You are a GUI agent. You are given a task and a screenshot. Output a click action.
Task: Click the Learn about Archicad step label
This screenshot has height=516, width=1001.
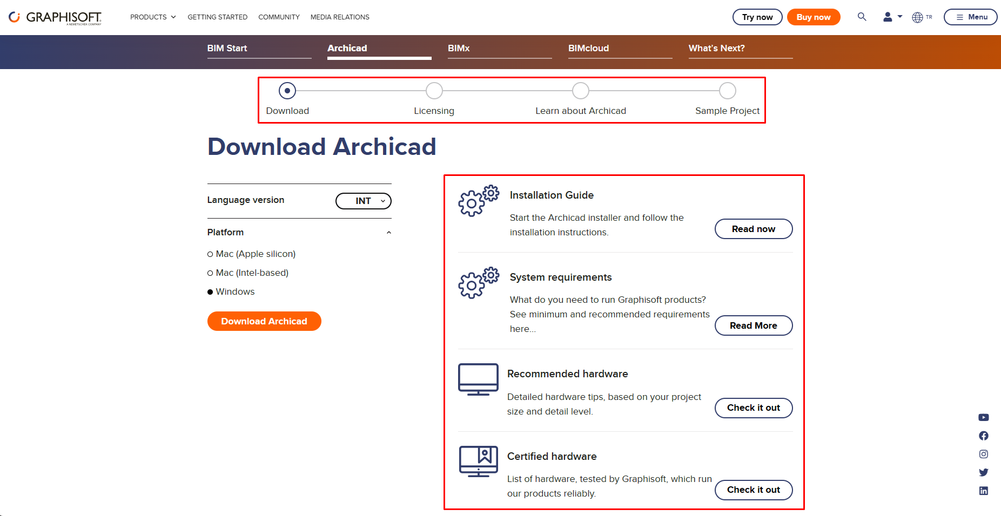581,111
